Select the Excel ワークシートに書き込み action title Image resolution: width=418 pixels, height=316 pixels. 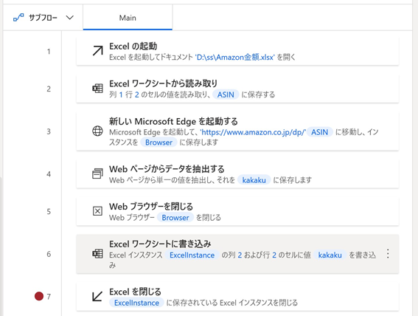pos(160,244)
